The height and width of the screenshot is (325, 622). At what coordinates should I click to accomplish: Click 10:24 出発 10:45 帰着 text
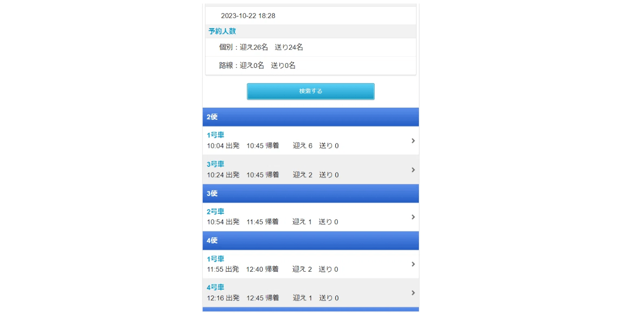[243, 175]
